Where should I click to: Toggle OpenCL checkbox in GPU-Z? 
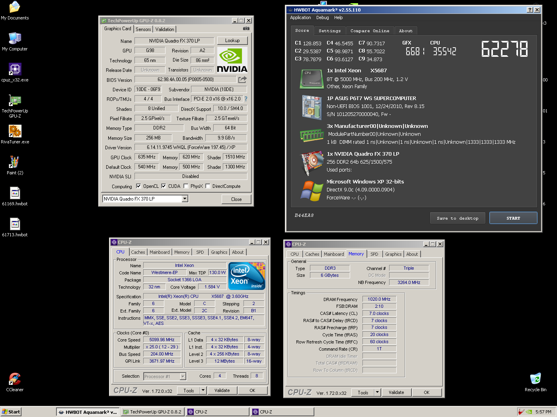click(138, 186)
